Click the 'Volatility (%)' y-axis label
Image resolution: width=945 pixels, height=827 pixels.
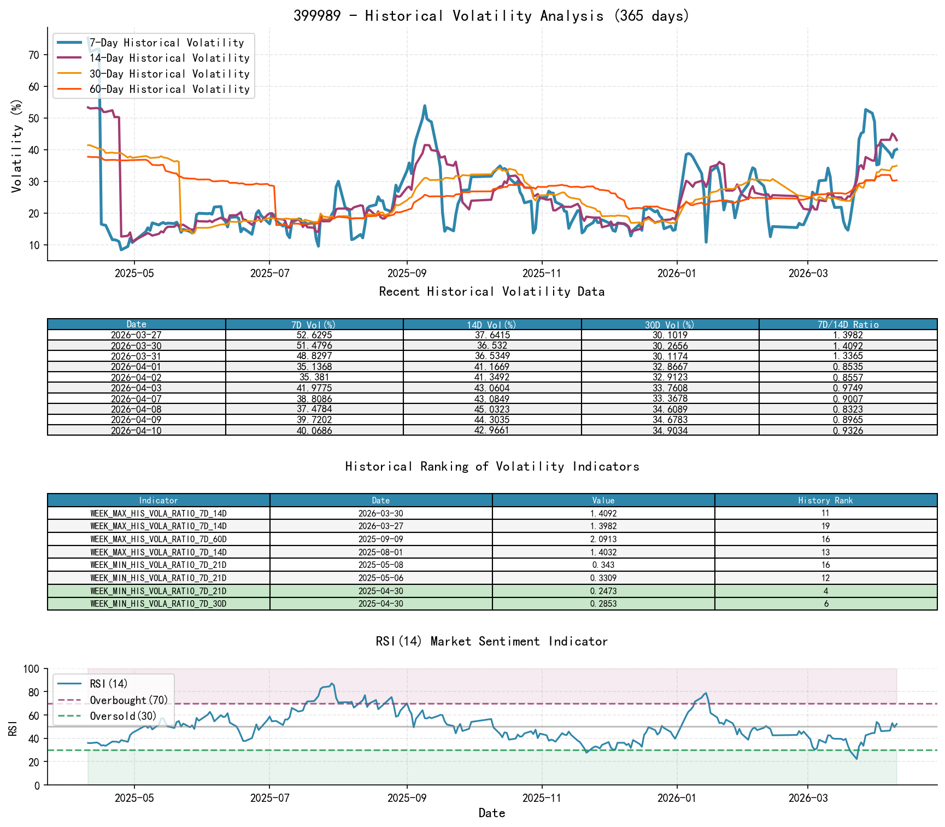pos(17,146)
